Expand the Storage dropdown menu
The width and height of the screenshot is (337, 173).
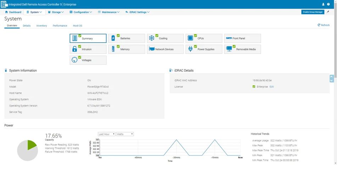[56, 12]
